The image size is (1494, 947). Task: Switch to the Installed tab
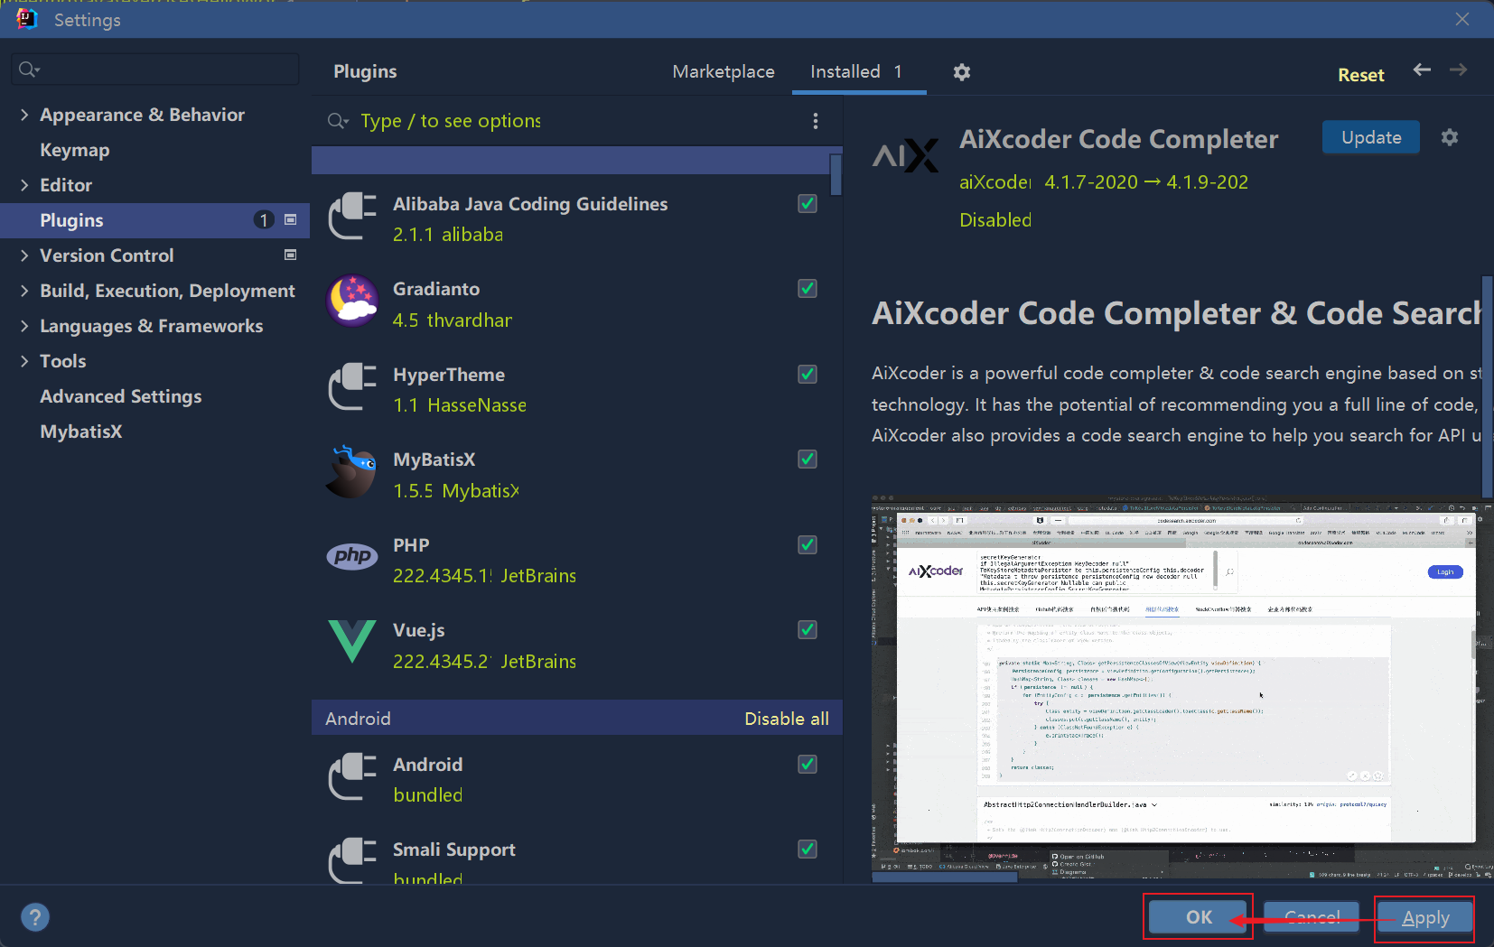pyautogui.click(x=858, y=71)
